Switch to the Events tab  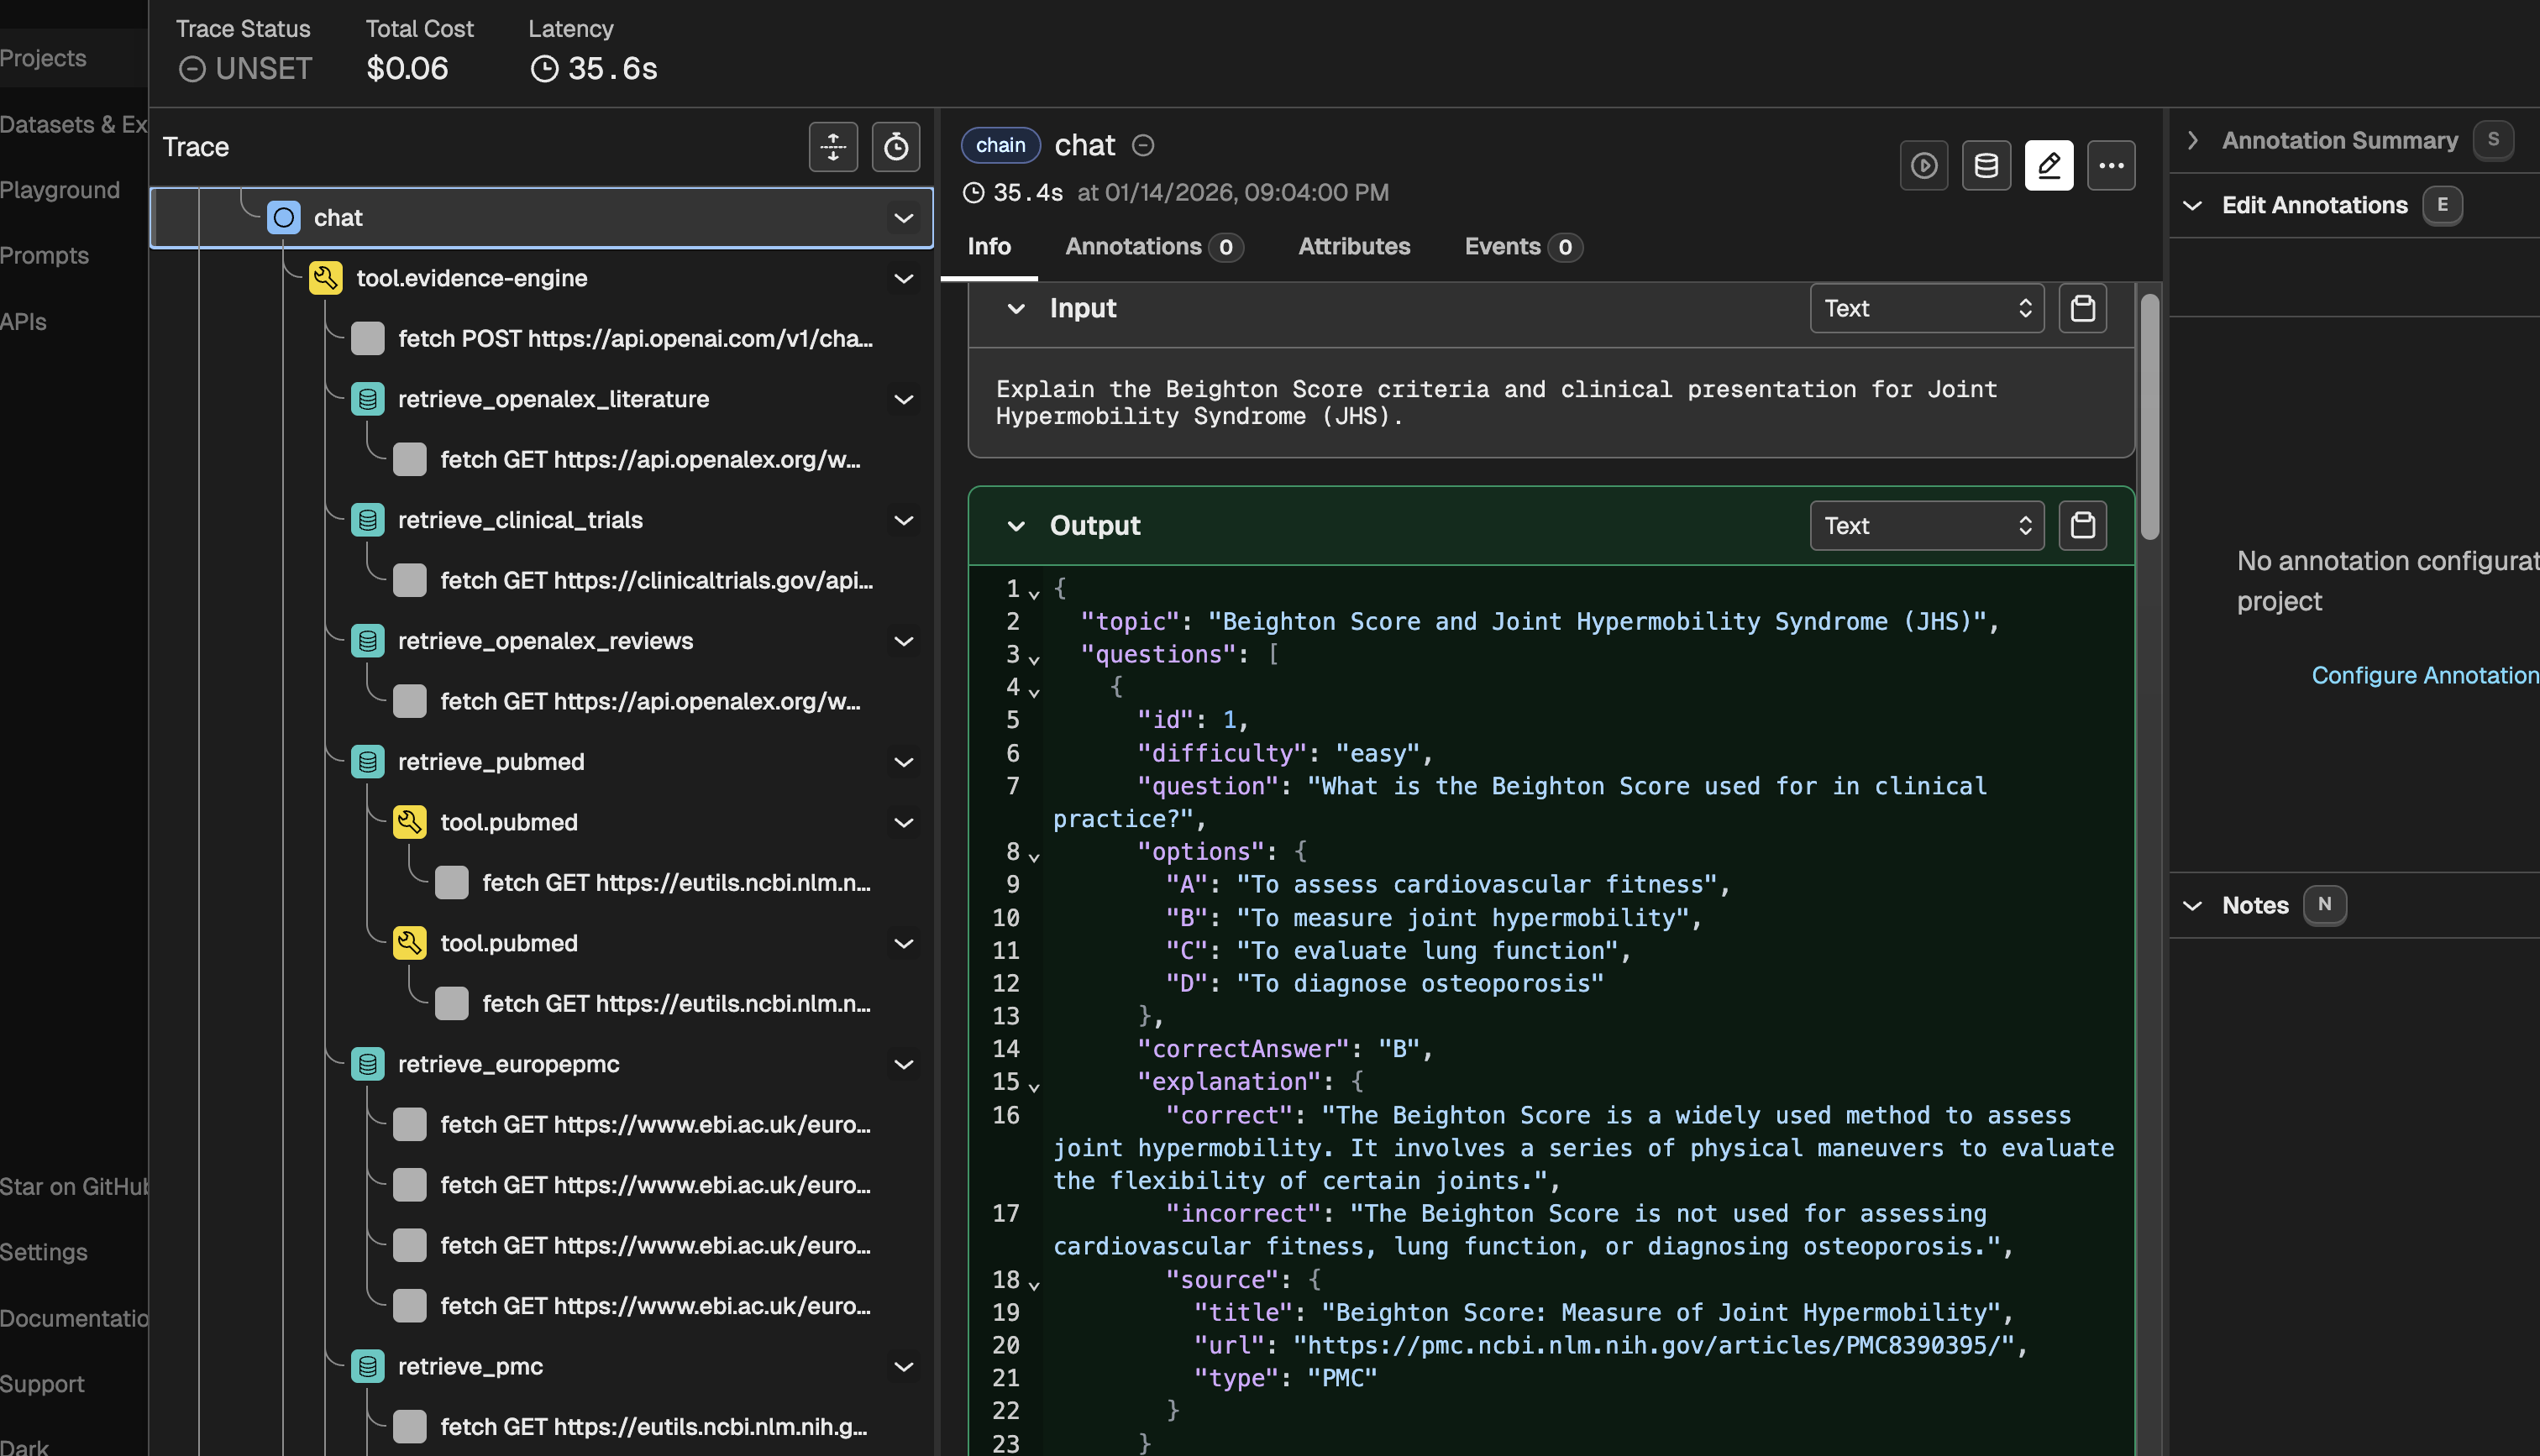pos(1501,246)
